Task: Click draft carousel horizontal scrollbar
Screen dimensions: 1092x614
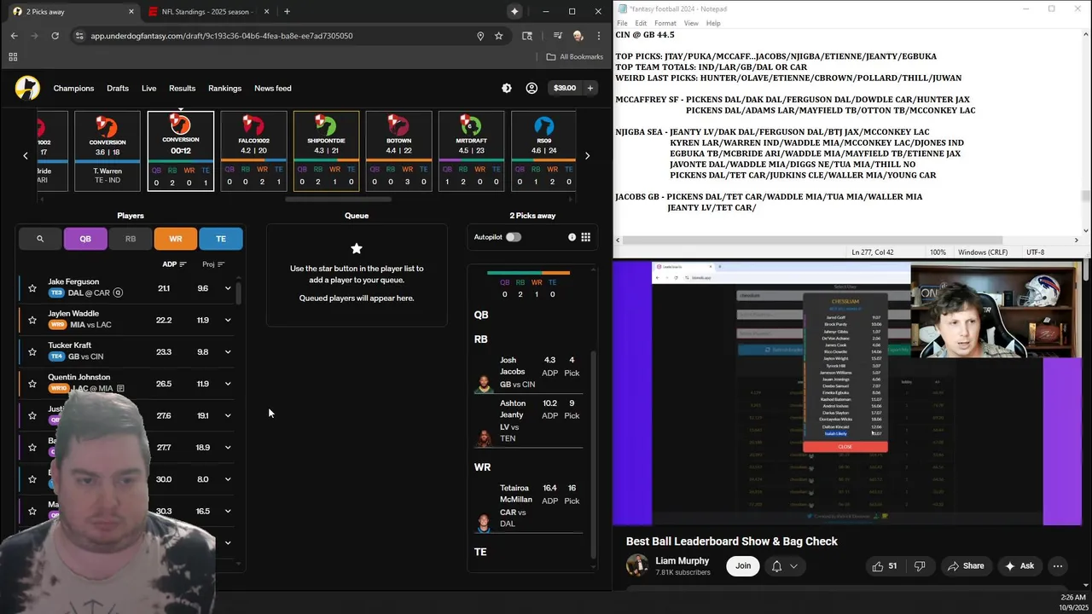Action: [x=338, y=200]
